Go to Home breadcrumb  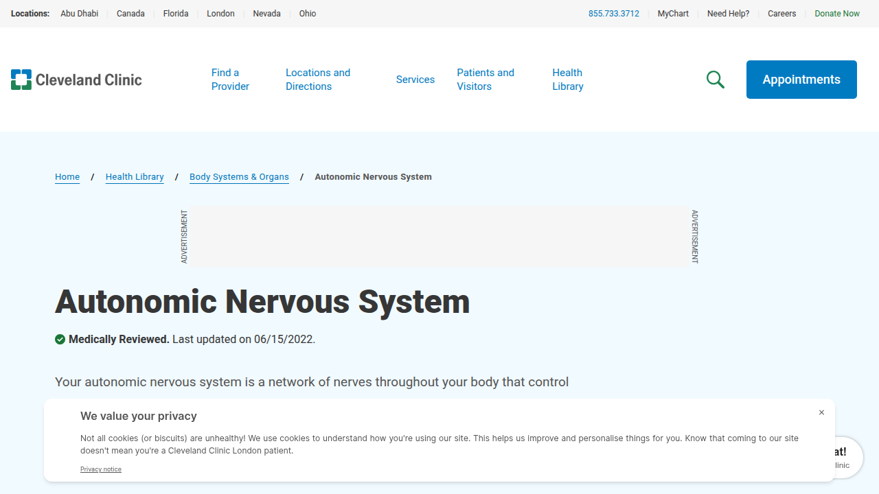point(67,177)
